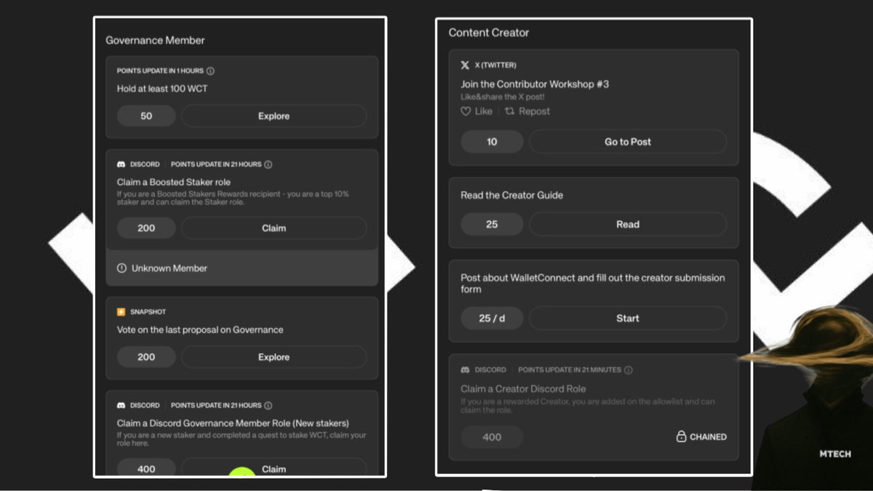Image resolution: width=873 pixels, height=491 pixels.
Task: Click the lock icon next to CHAINED
Action: pyautogui.click(x=681, y=436)
